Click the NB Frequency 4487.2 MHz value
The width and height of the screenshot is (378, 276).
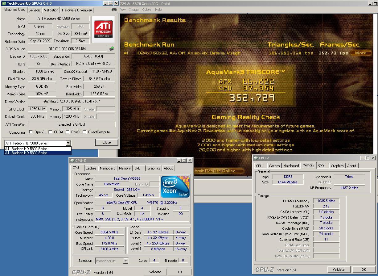click(x=349, y=188)
